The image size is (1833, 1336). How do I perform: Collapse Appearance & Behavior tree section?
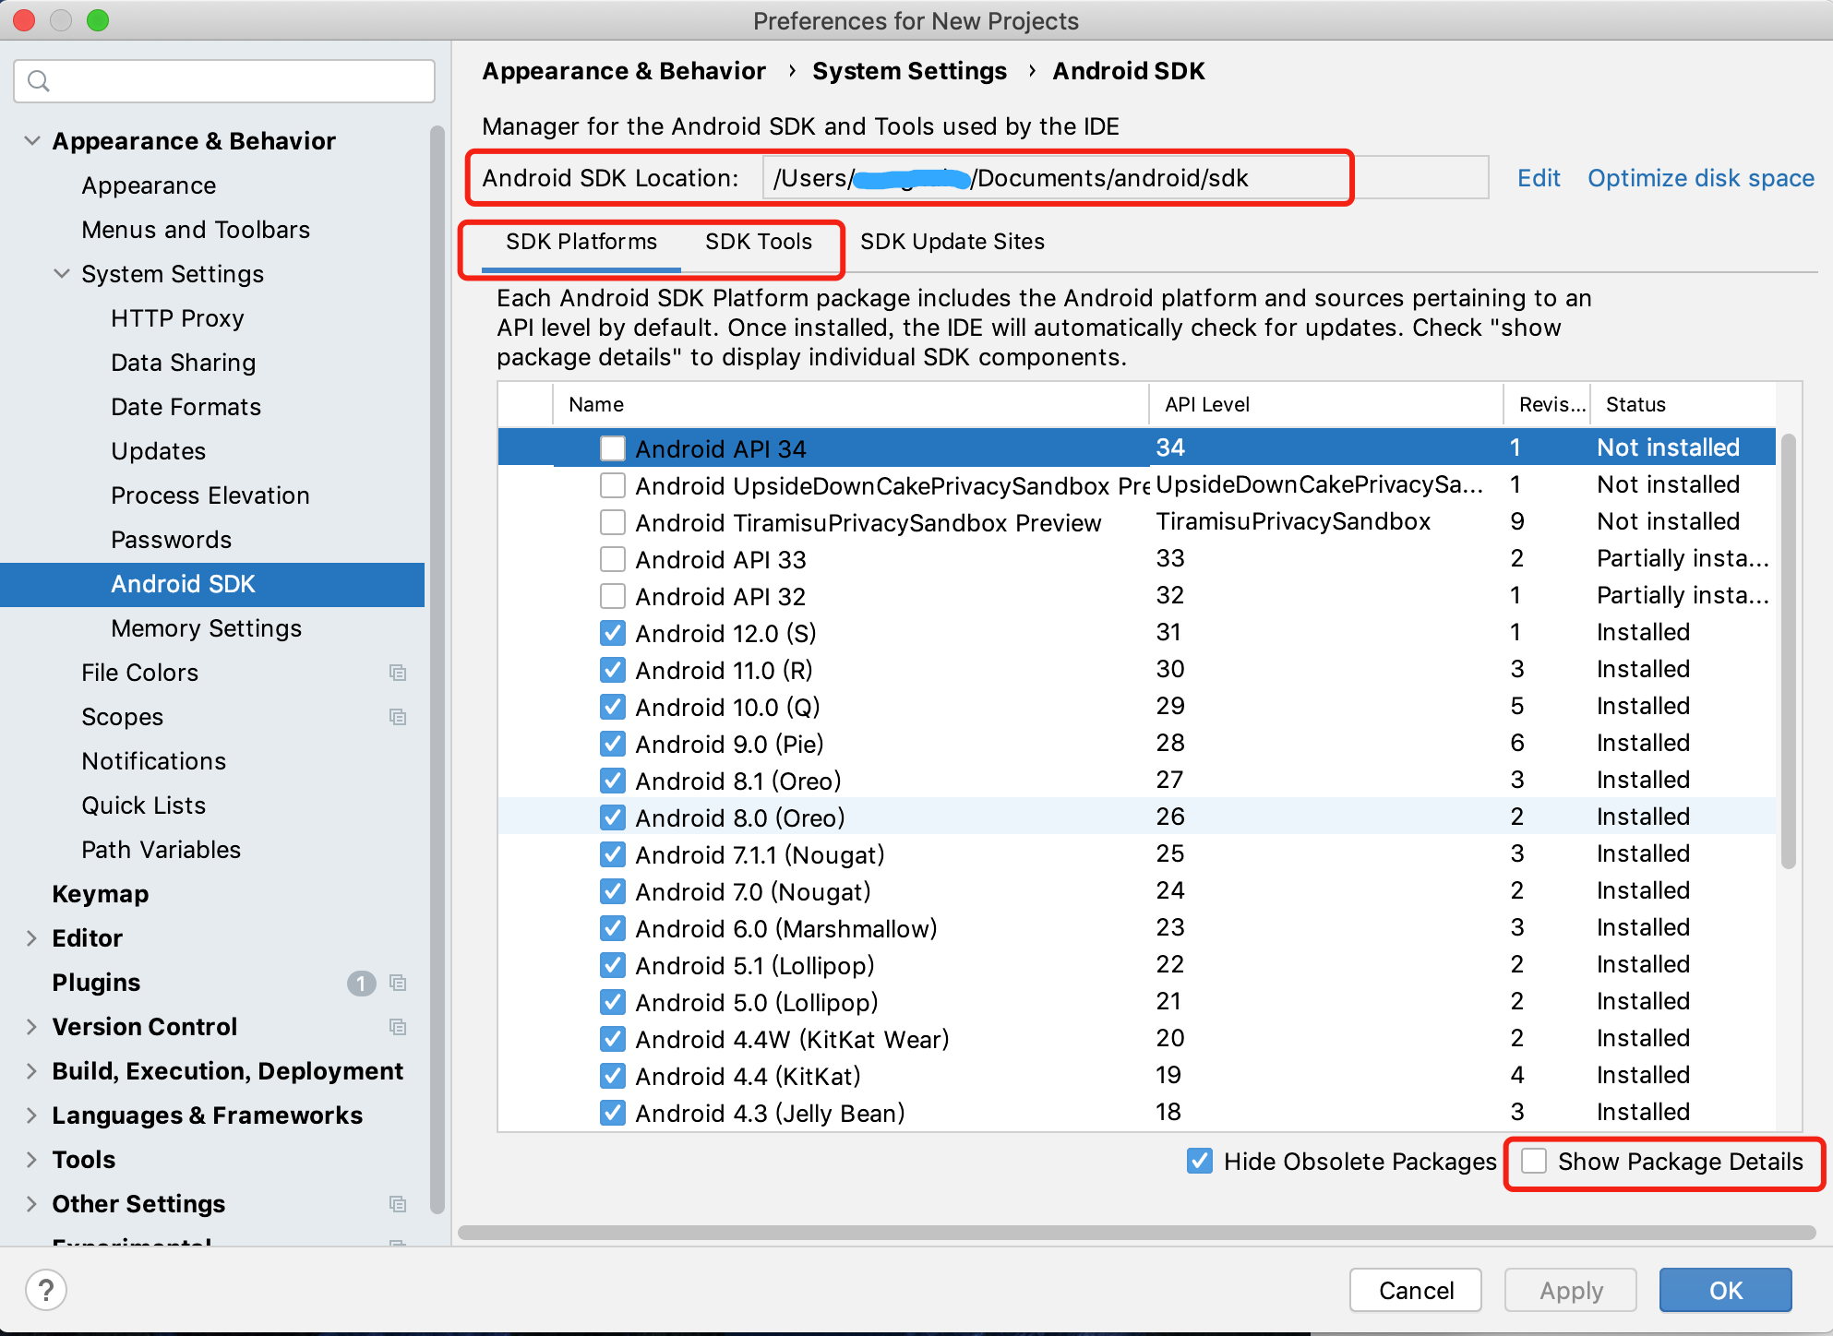click(32, 141)
